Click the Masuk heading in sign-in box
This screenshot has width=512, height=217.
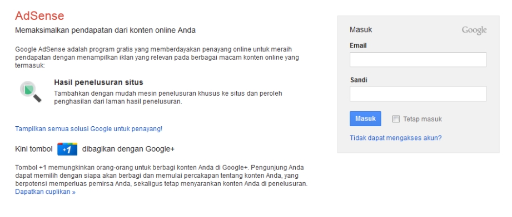point(361,29)
